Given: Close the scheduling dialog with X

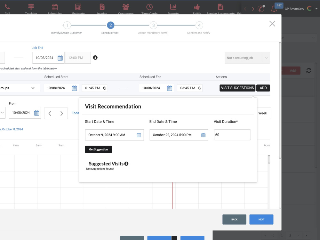Looking at the screenshot, I should [x=272, y=24].
